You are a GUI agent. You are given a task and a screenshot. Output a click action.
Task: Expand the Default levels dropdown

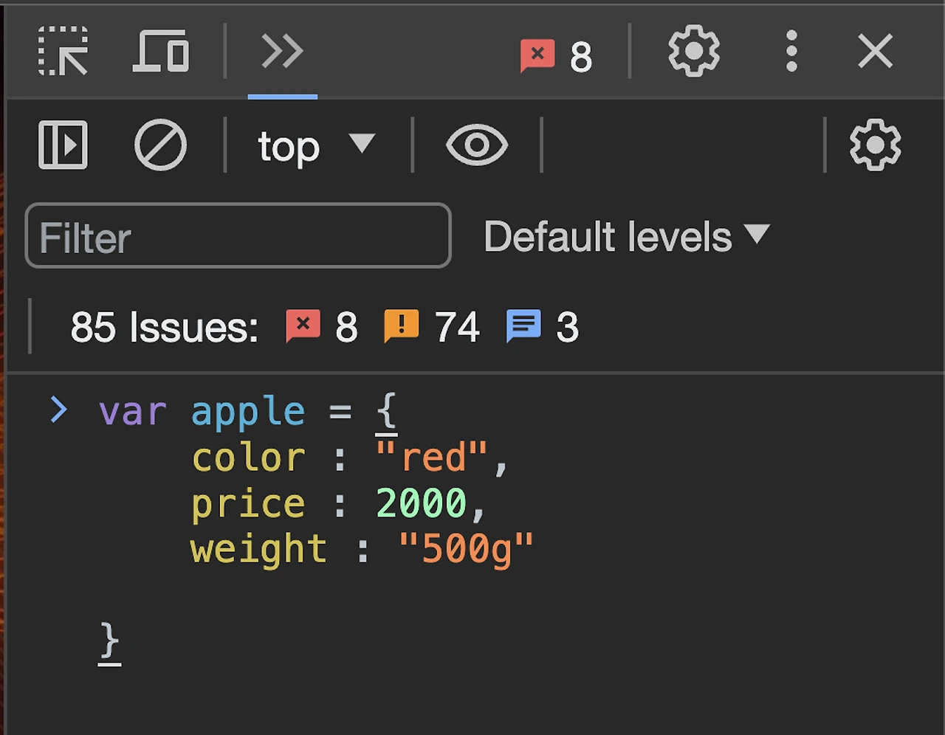tap(626, 236)
